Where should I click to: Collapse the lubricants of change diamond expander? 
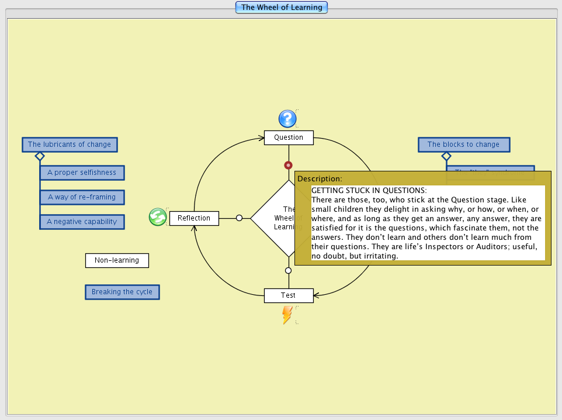click(40, 156)
